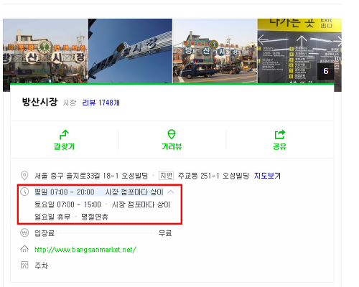The image size is (359, 287).
Task: Click the 지번 address label box
Action: pos(166,176)
